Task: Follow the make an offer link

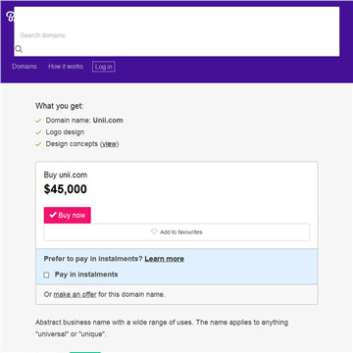Action: [x=75, y=294]
